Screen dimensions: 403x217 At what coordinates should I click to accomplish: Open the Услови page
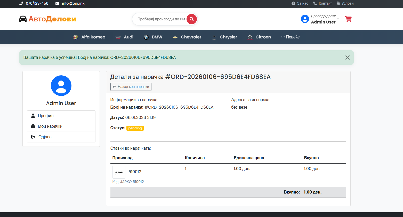(x=345, y=3)
